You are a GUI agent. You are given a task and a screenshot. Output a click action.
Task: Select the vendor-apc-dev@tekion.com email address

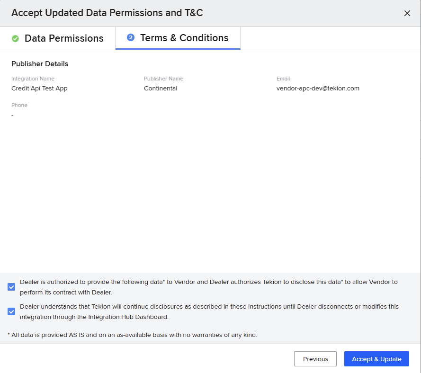318,88
